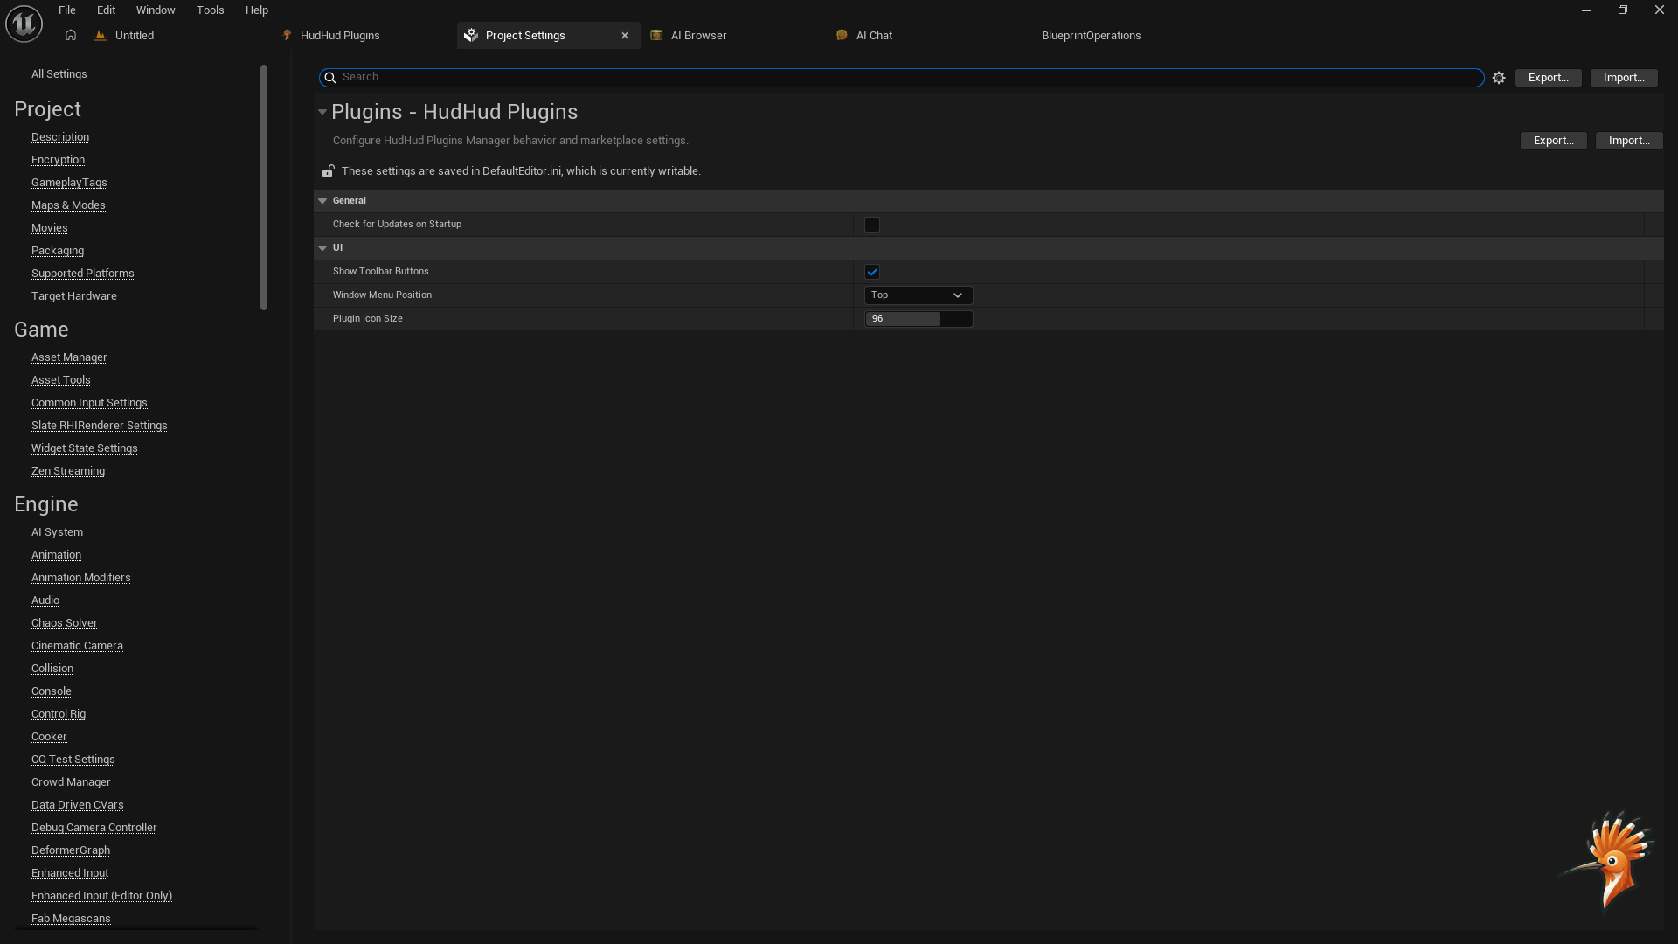Click into the settings Search field
1678x944 pixels.
[x=909, y=78]
